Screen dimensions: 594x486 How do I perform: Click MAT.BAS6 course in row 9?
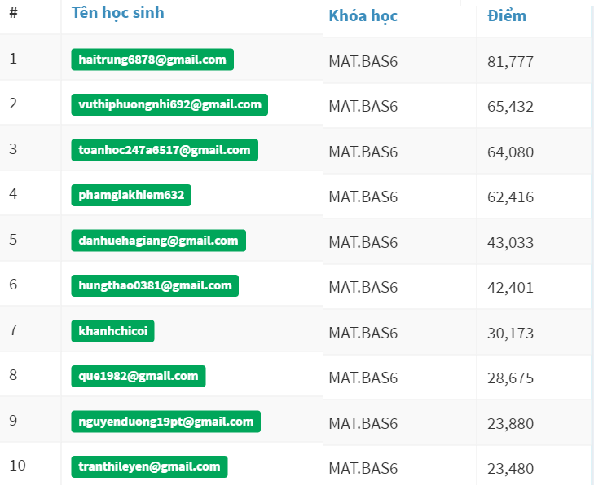point(363,423)
